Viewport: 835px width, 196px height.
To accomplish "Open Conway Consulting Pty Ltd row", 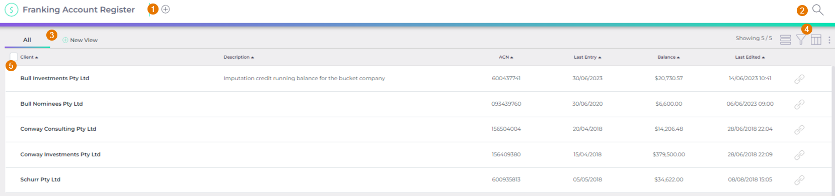I will (x=418, y=129).
